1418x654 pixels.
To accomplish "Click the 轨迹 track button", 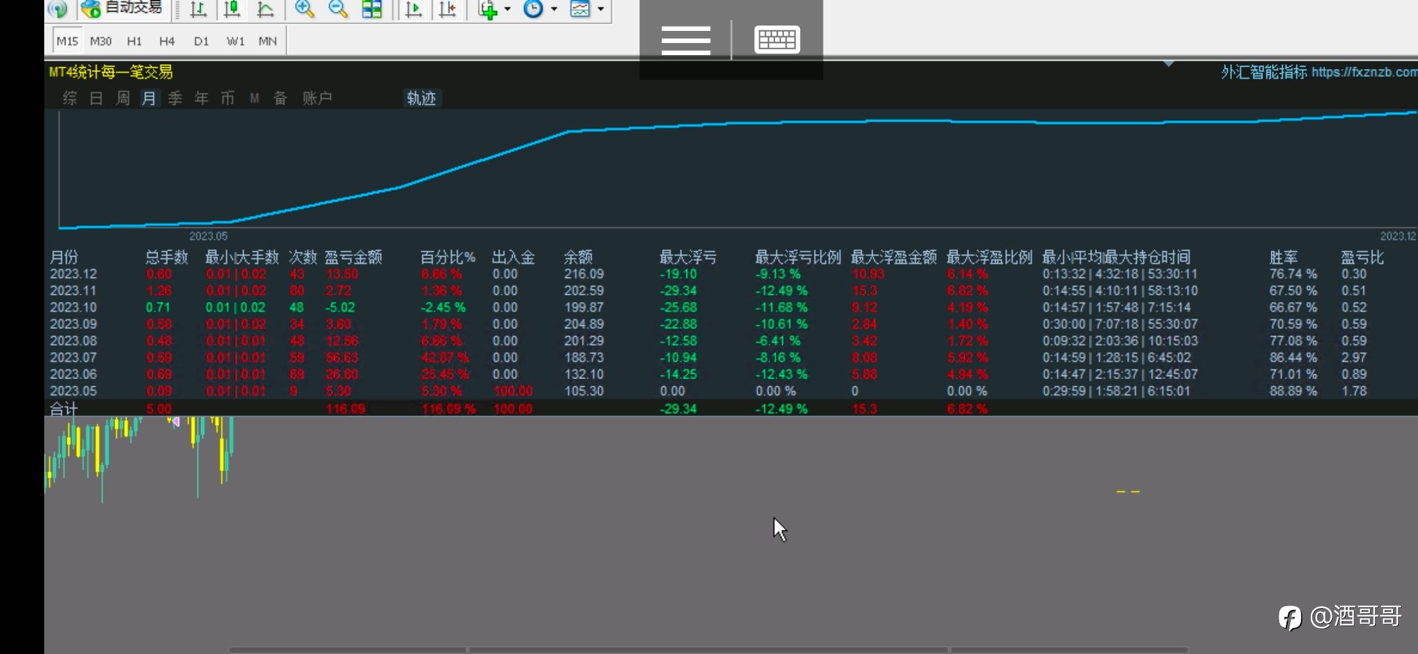I will point(421,98).
